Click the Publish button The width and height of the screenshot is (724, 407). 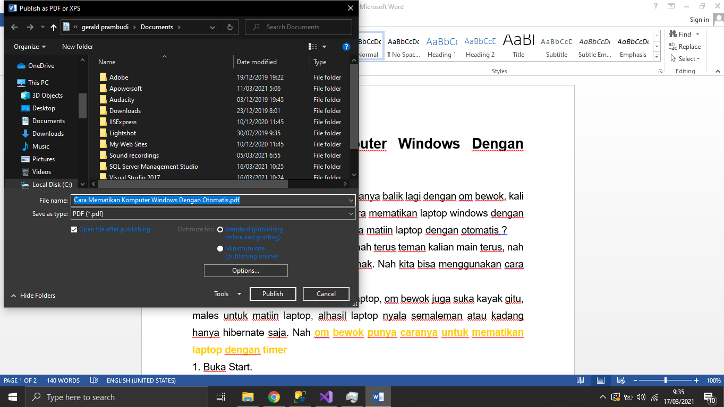(272, 294)
